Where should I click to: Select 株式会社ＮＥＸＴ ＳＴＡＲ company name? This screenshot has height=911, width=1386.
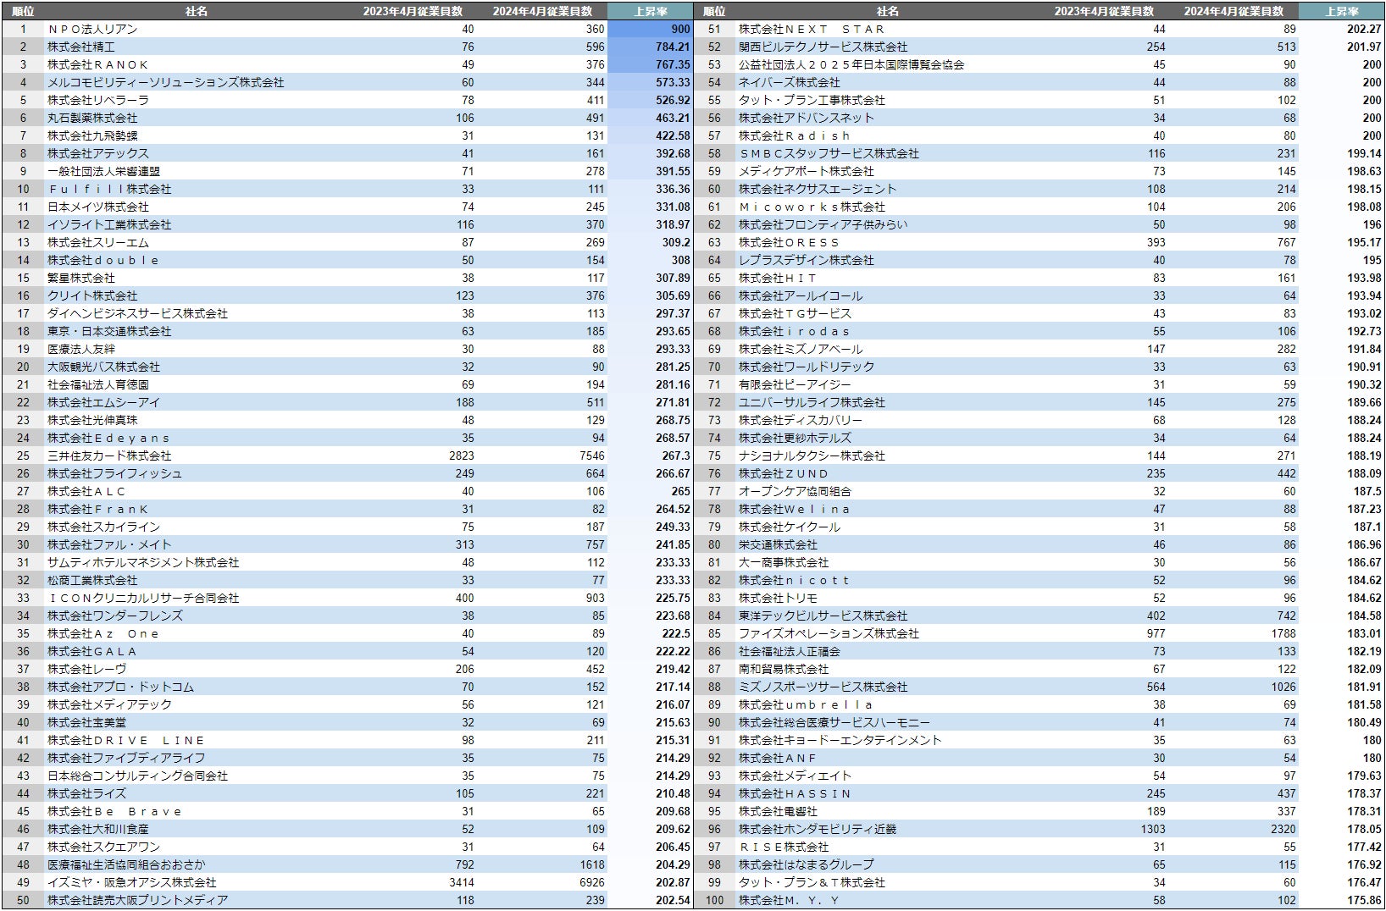tap(812, 29)
